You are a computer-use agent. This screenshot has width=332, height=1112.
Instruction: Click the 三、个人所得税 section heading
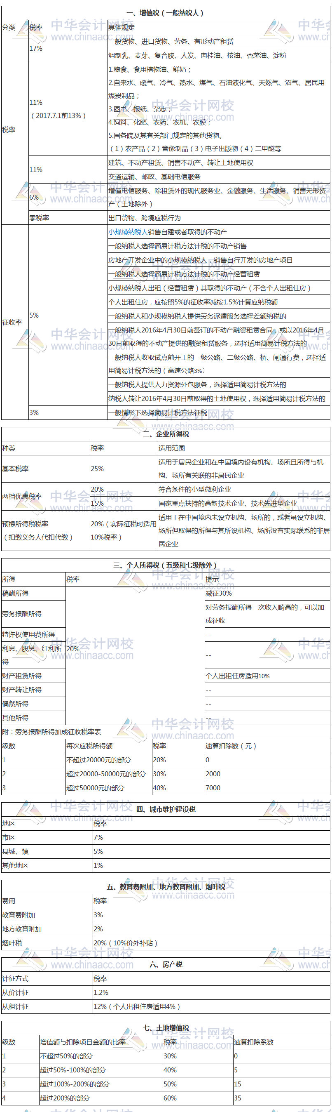[x=165, y=565]
